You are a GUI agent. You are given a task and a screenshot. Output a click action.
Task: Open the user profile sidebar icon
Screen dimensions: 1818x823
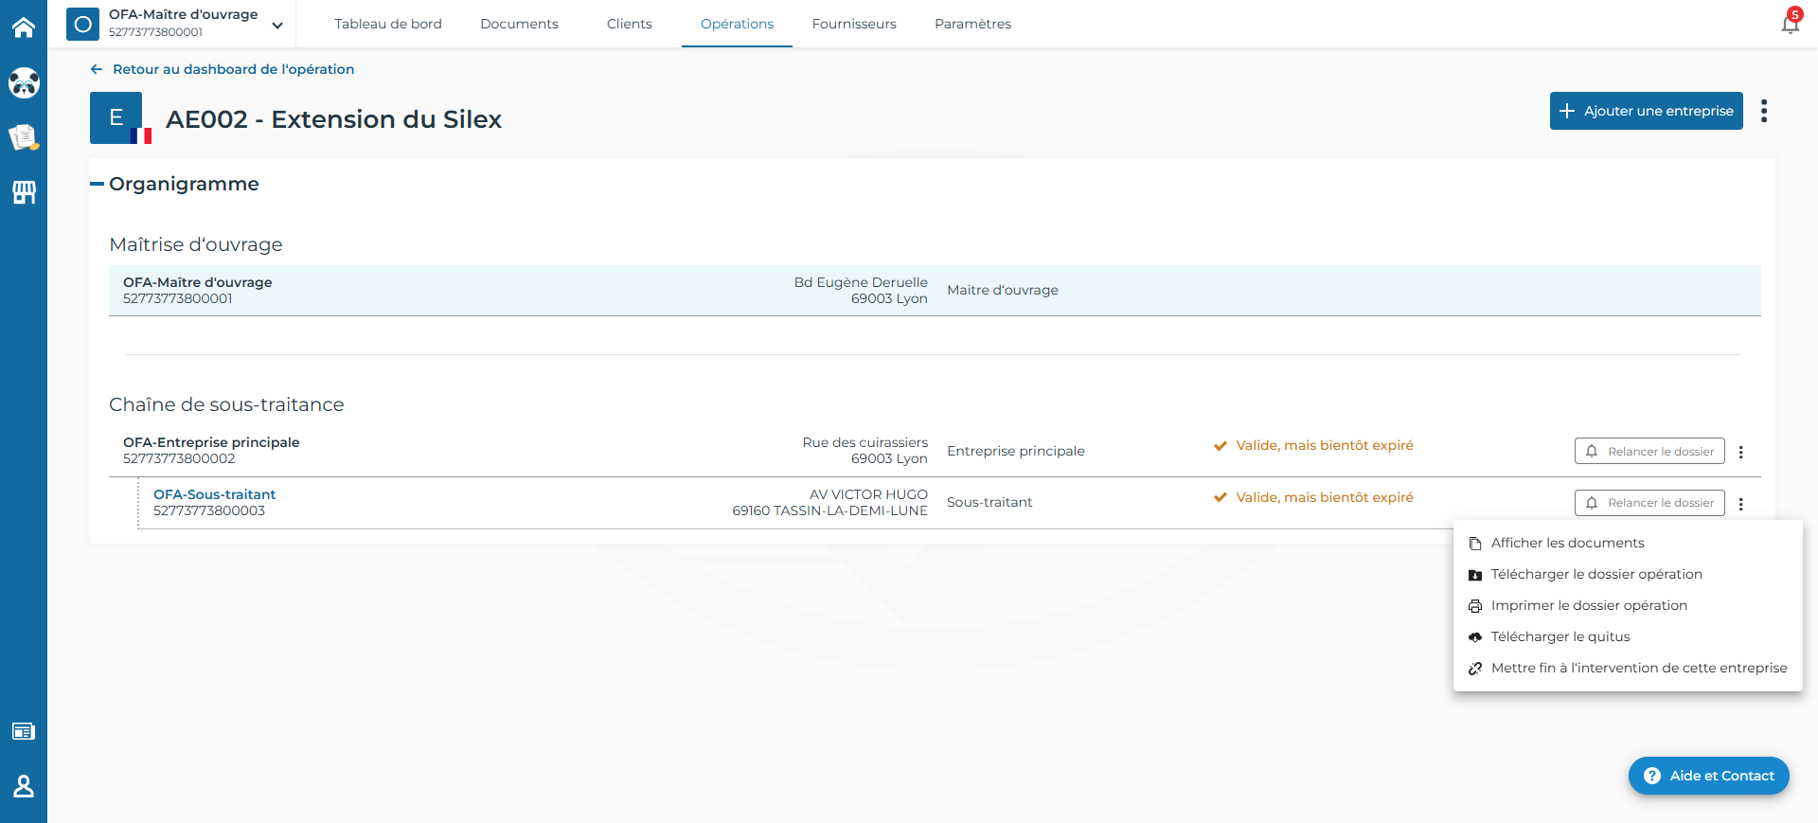[x=24, y=786]
